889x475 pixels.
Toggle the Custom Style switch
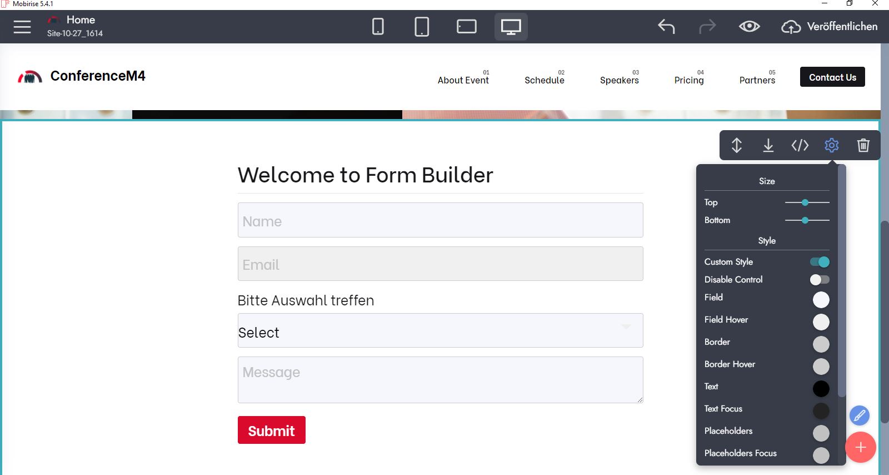(820, 262)
